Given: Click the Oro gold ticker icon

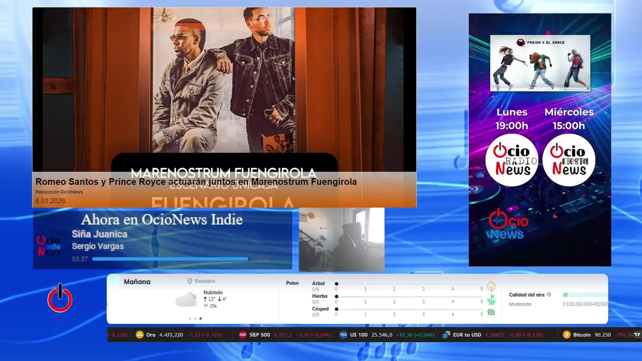Looking at the screenshot, I should 140,335.
